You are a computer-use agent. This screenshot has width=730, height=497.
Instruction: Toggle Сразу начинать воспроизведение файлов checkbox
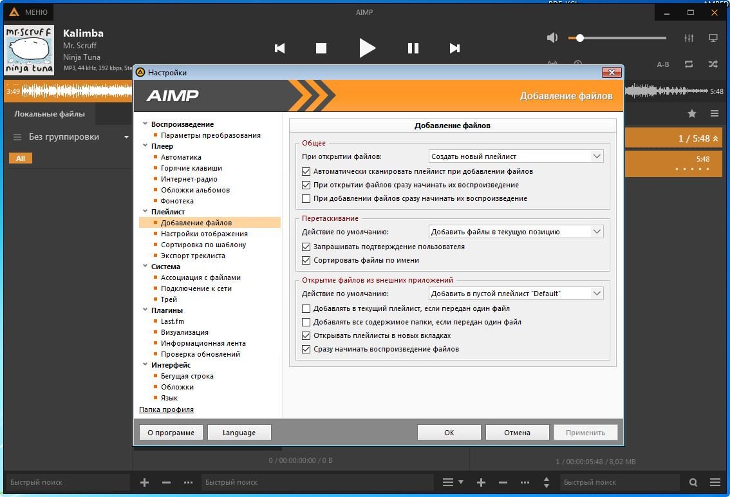306,349
